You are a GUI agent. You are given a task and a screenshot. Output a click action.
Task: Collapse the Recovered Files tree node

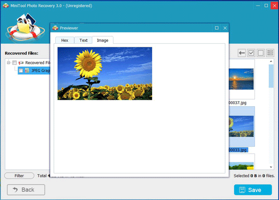8,63
